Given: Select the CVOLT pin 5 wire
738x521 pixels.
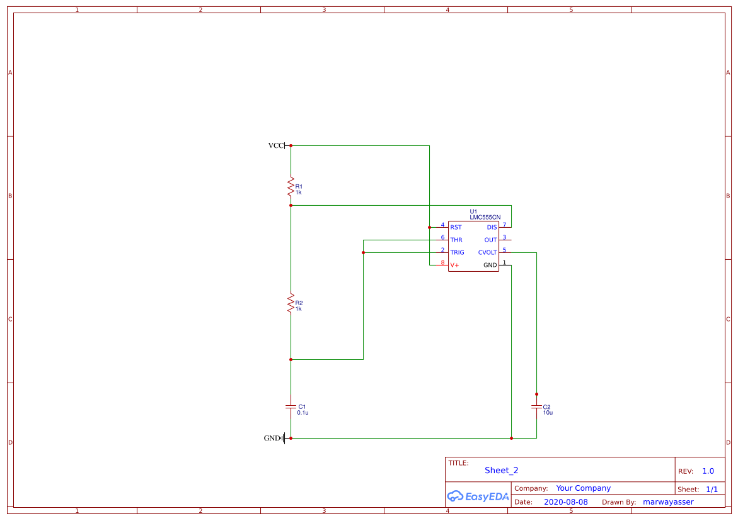Looking at the screenshot, I should pos(520,252).
